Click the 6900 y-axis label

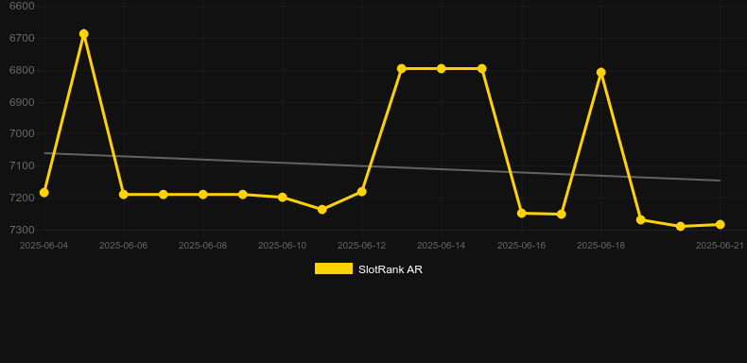[x=22, y=102]
